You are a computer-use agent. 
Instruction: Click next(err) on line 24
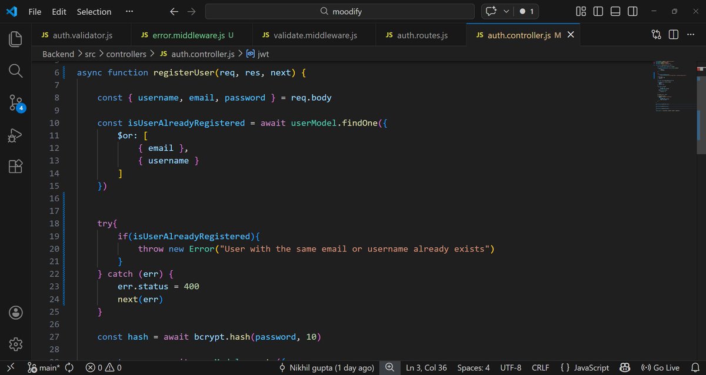140,299
